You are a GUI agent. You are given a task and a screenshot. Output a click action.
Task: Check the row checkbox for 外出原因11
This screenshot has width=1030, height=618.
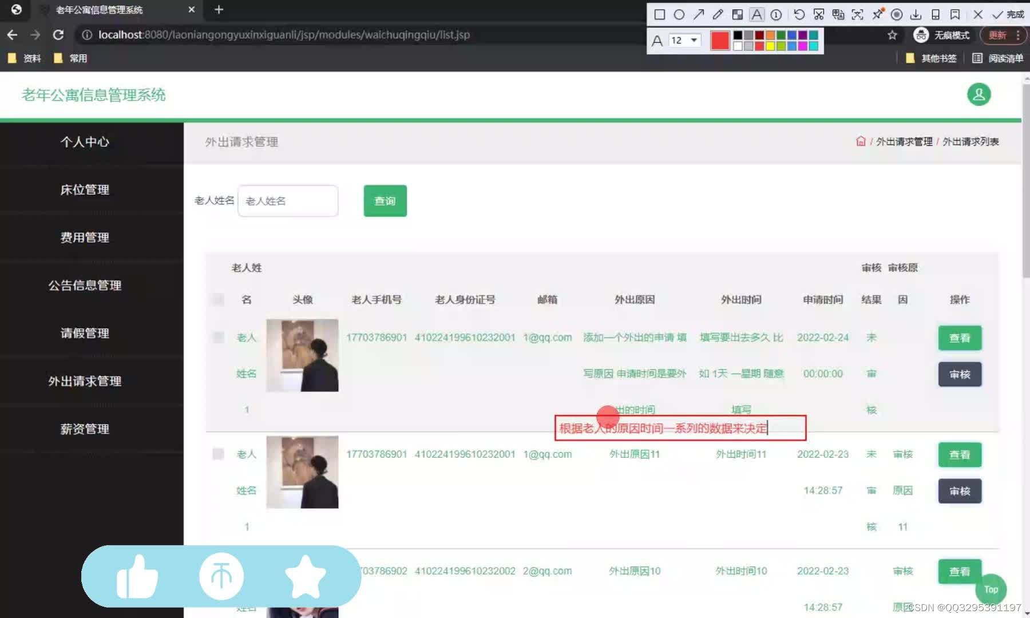tap(218, 454)
